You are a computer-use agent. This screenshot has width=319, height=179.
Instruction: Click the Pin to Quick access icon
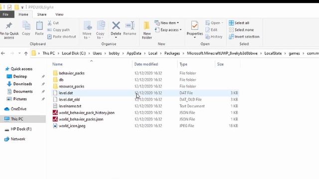click(9, 25)
